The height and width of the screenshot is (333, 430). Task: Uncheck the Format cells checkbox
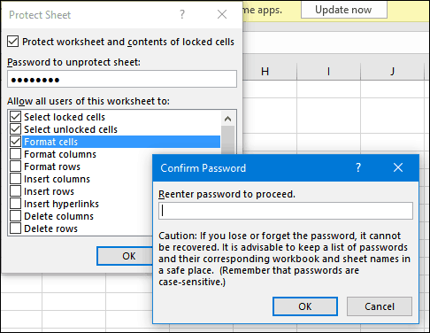click(x=15, y=142)
